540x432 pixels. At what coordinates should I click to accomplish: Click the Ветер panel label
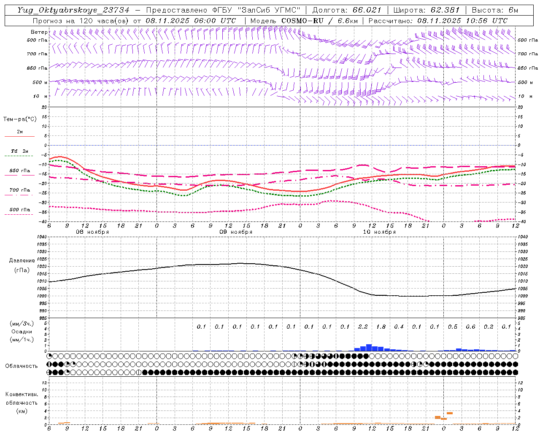39,32
